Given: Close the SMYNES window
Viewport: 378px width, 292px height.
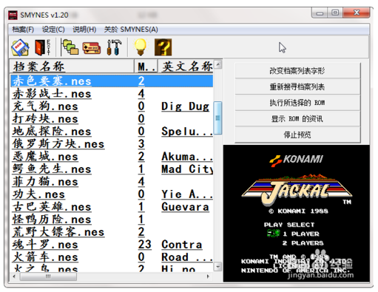Looking at the screenshot, I should (x=357, y=13).
